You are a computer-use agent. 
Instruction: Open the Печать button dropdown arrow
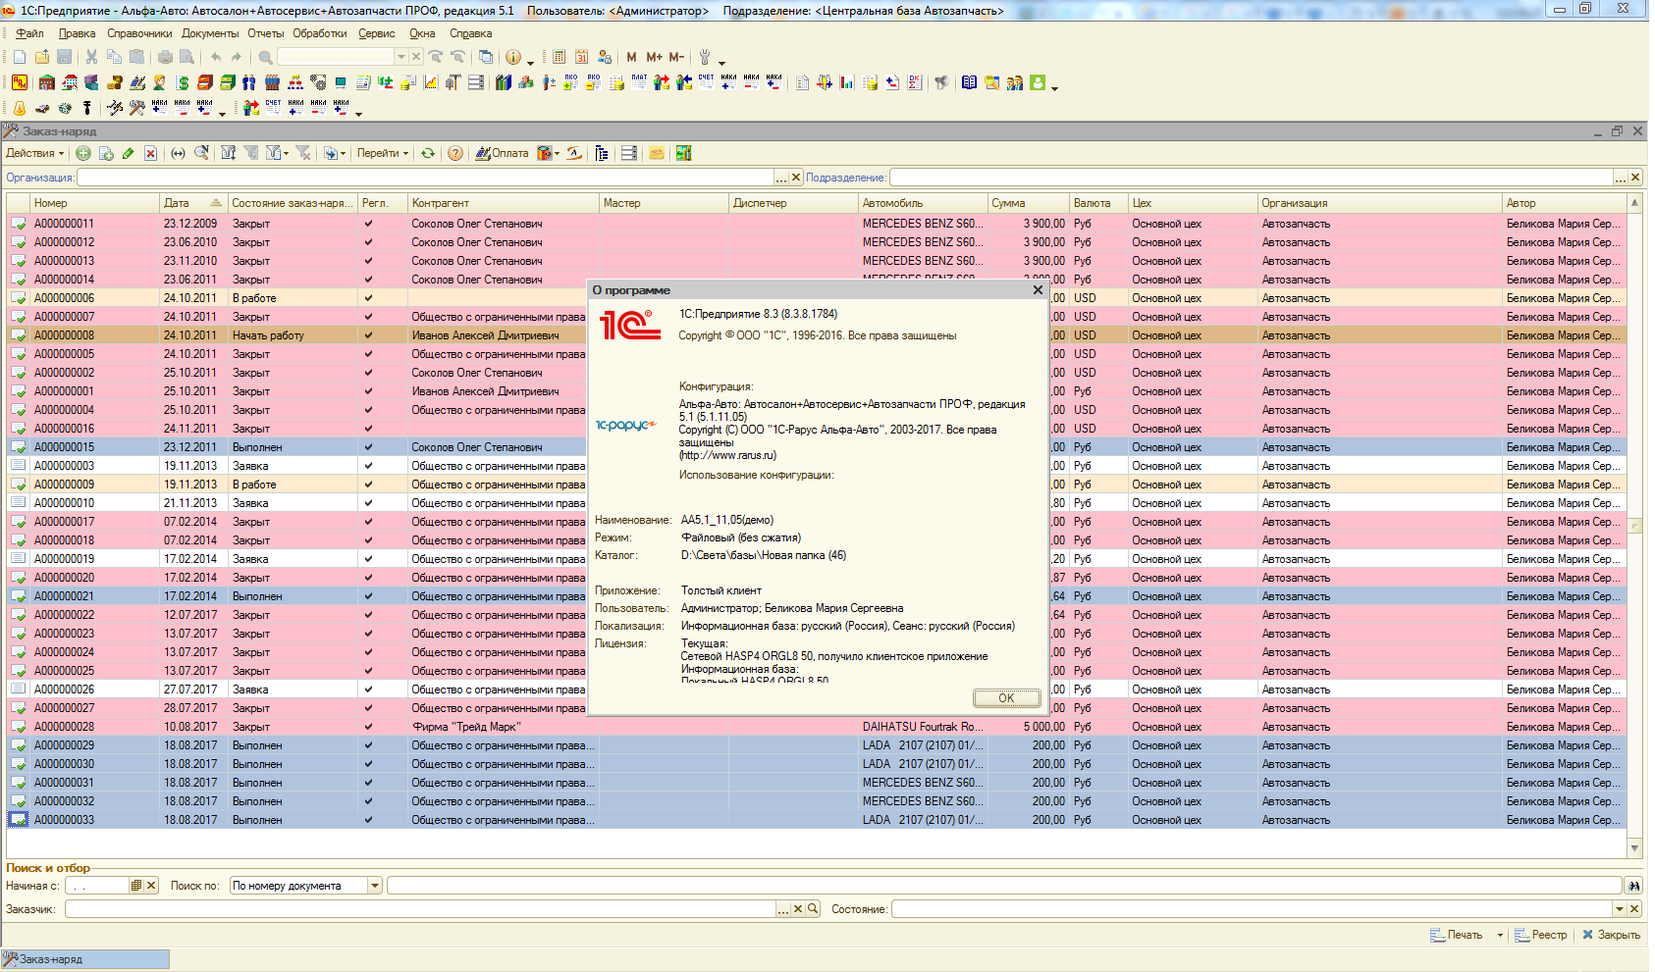(x=1500, y=935)
